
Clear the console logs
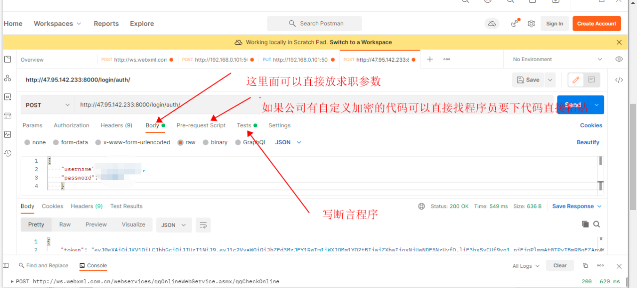[560, 265]
